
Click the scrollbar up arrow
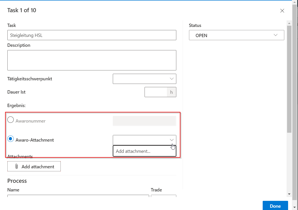coord(289,23)
